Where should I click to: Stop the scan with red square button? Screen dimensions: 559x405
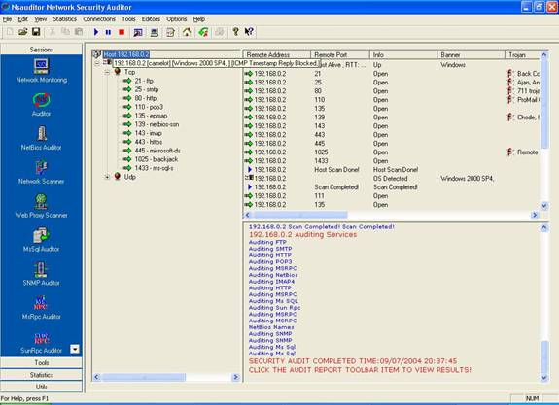(122, 32)
